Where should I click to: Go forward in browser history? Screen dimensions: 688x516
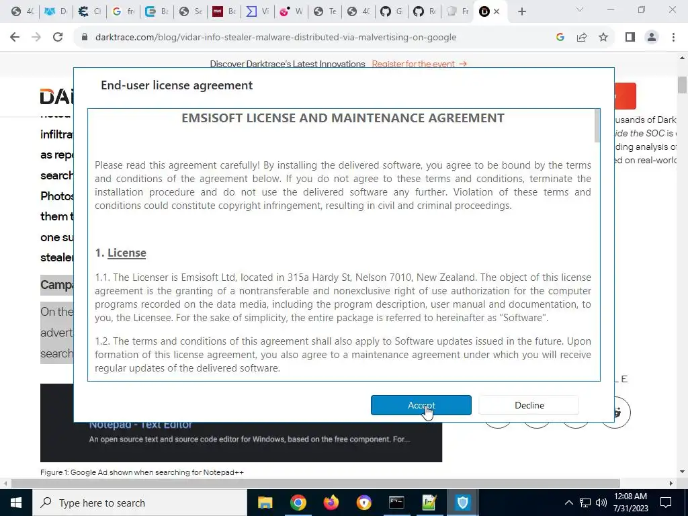(x=36, y=38)
